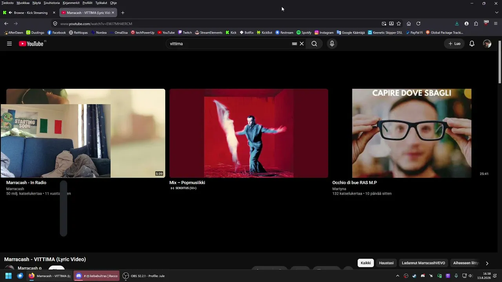Open the Sivuhistoria menu
502x282 pixels.
(x=52, y=3)
